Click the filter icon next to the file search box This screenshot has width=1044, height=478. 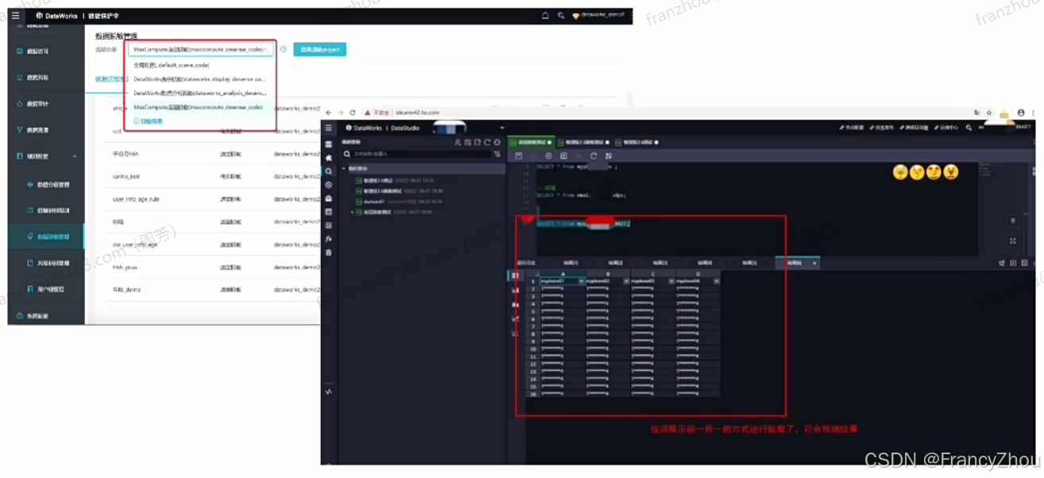tap(497, 154)
